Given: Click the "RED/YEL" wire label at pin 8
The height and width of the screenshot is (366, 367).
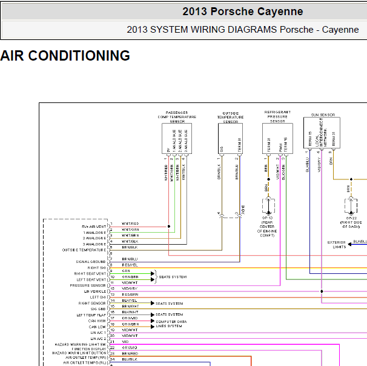Looking at the screenshot, I should pyautogui.click(x=130, y=265).
